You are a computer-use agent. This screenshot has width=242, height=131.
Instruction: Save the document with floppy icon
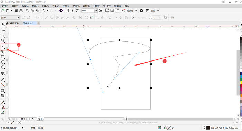point(16,11)
